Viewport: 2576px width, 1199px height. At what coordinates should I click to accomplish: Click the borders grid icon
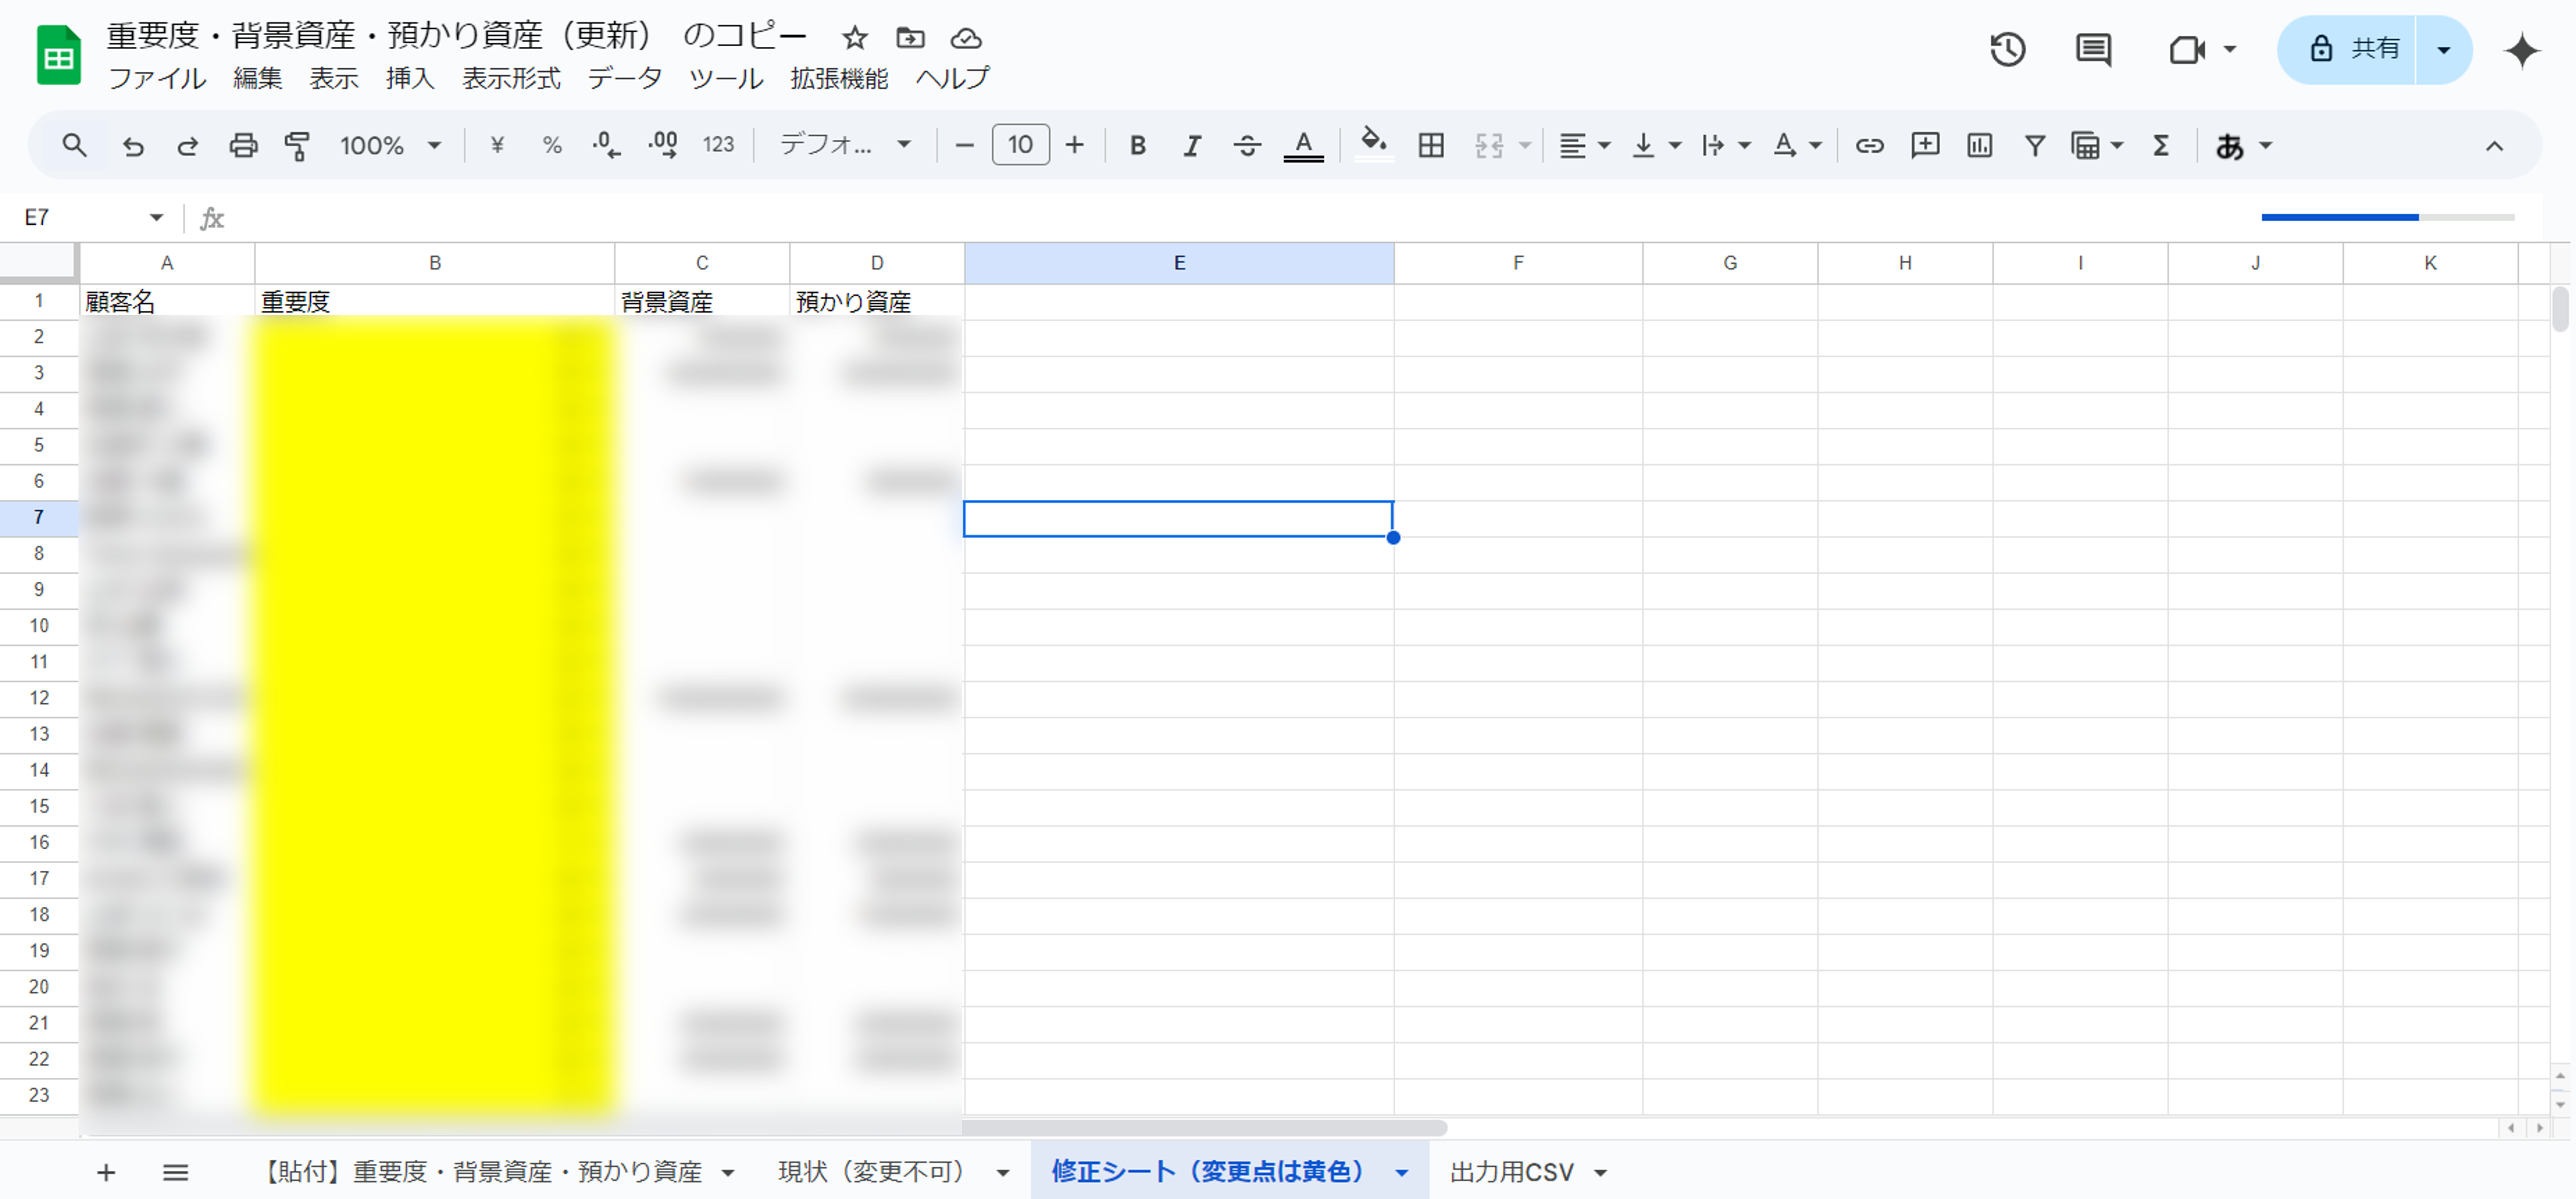point(1431,146)
